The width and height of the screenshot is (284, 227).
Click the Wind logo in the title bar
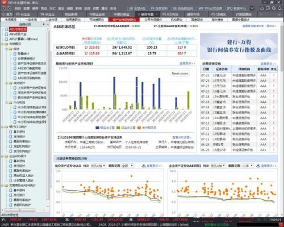[x=4, y=2]
